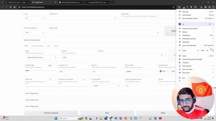
Task: Open the Finetuning method dropdown
Action: tap(35, 32)
